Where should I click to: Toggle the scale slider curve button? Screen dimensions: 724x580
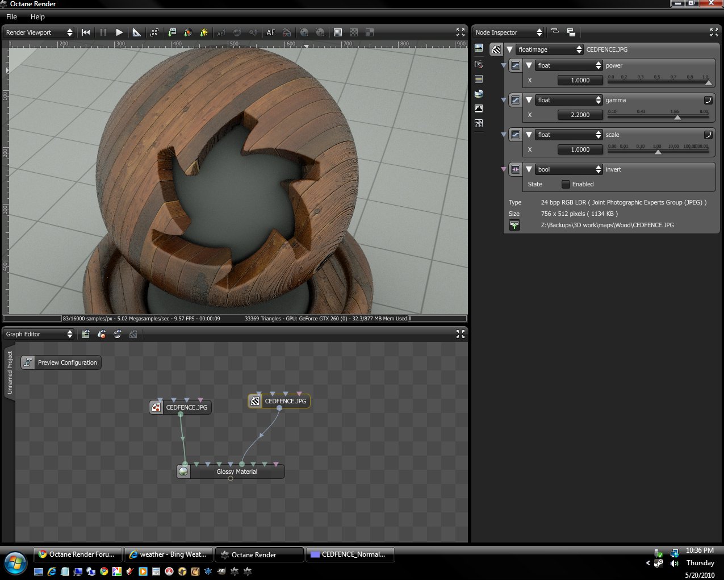(x=708, y=135)
